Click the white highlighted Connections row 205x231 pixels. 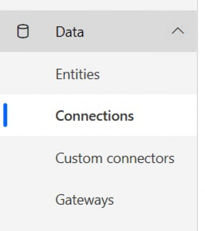98,115
